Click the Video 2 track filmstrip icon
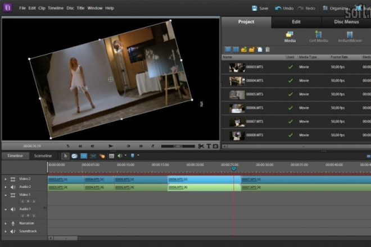371x247 pixels. 13,180
